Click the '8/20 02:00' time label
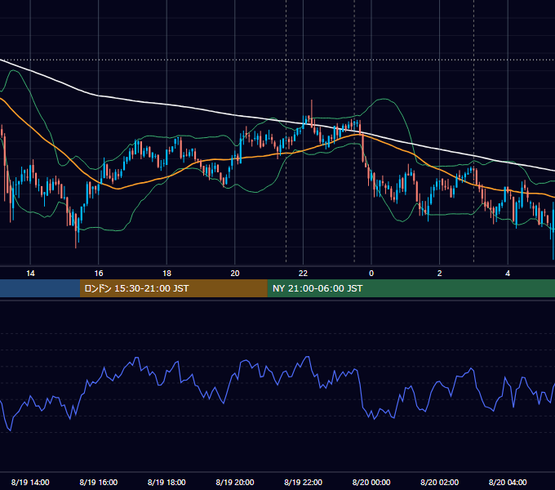This screenshot has height=490, width=555. tap(439, 482)
